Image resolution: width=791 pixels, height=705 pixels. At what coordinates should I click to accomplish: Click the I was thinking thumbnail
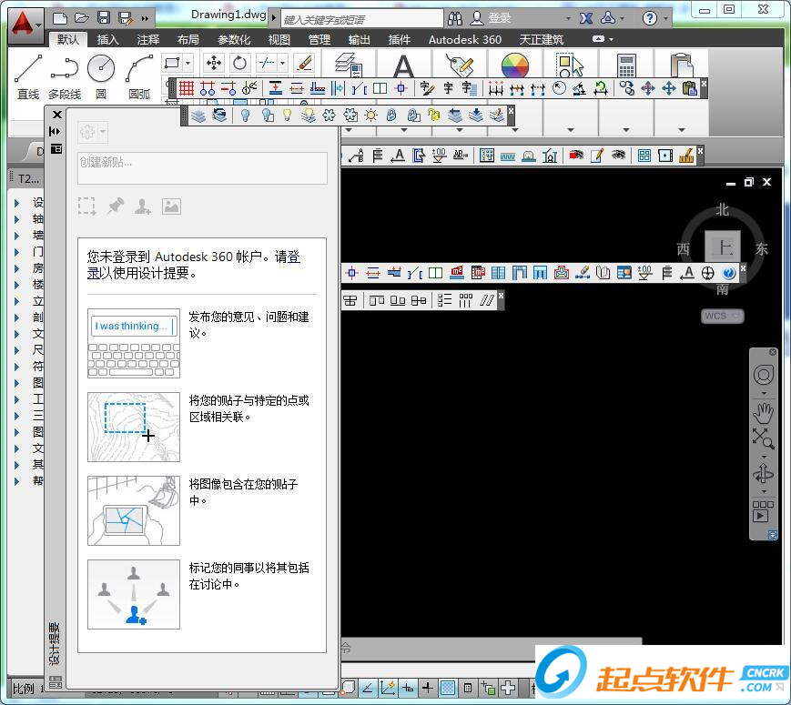pyautogui.click(x=134, y=344)
